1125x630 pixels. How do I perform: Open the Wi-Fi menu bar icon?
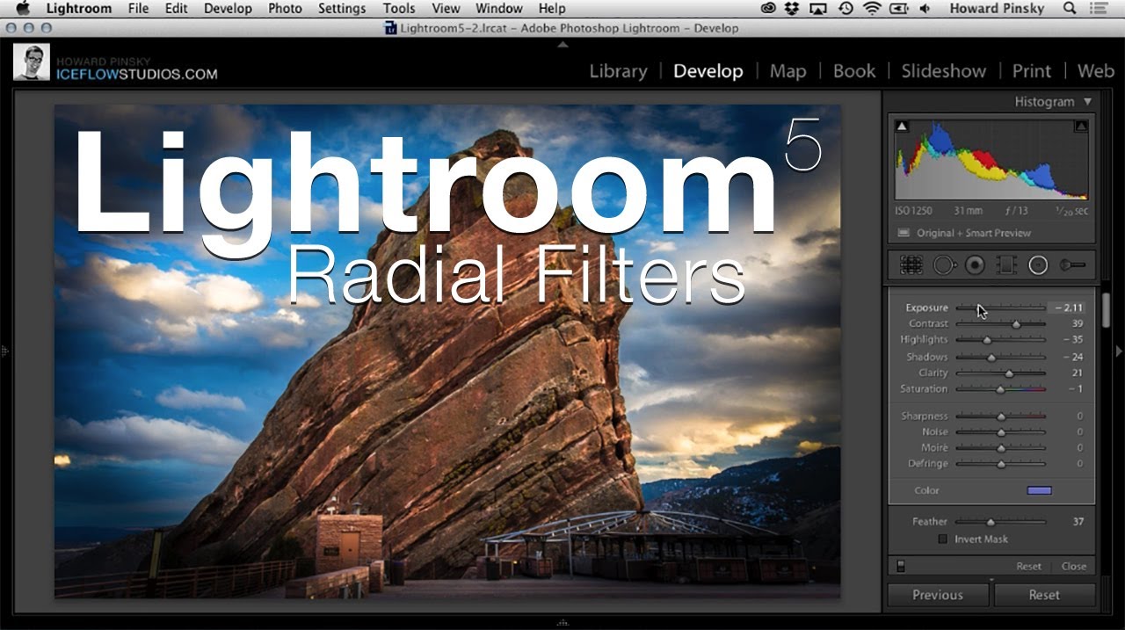872,9
